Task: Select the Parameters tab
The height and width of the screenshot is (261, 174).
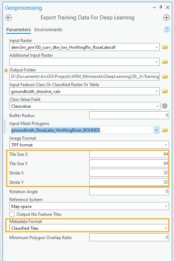Action: pos(18,30)
